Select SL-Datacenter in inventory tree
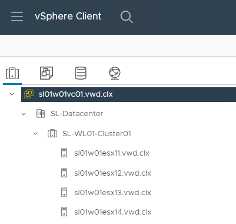Screen dimensions: 236x224 tap(77, 114)
